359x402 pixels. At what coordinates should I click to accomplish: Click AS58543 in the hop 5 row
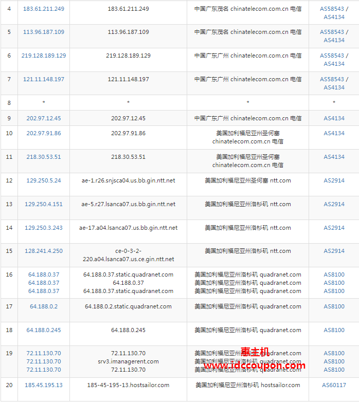pos(332,32)
